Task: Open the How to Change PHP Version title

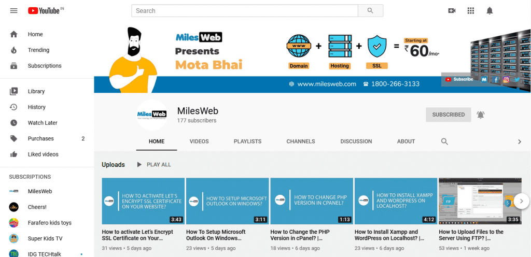Action: [x=300, y=235]
